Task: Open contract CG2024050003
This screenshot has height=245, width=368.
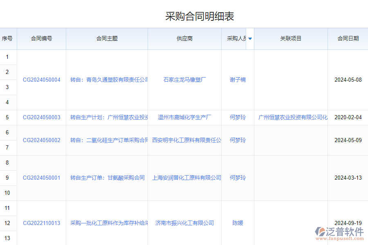Action: coord(41,117)
